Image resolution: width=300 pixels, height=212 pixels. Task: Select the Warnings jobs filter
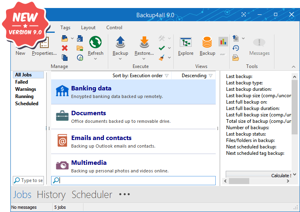[26, 89]
